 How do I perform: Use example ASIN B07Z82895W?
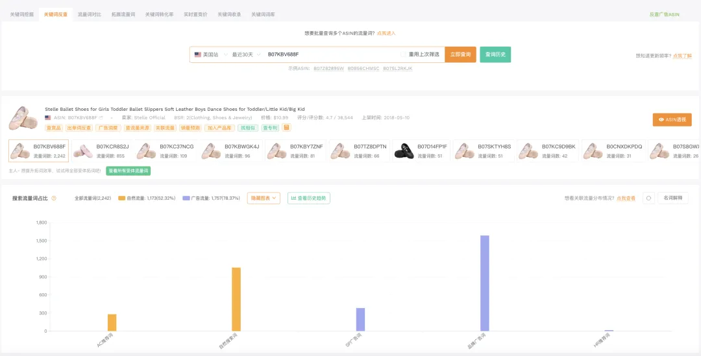click(x=328, y=68)
